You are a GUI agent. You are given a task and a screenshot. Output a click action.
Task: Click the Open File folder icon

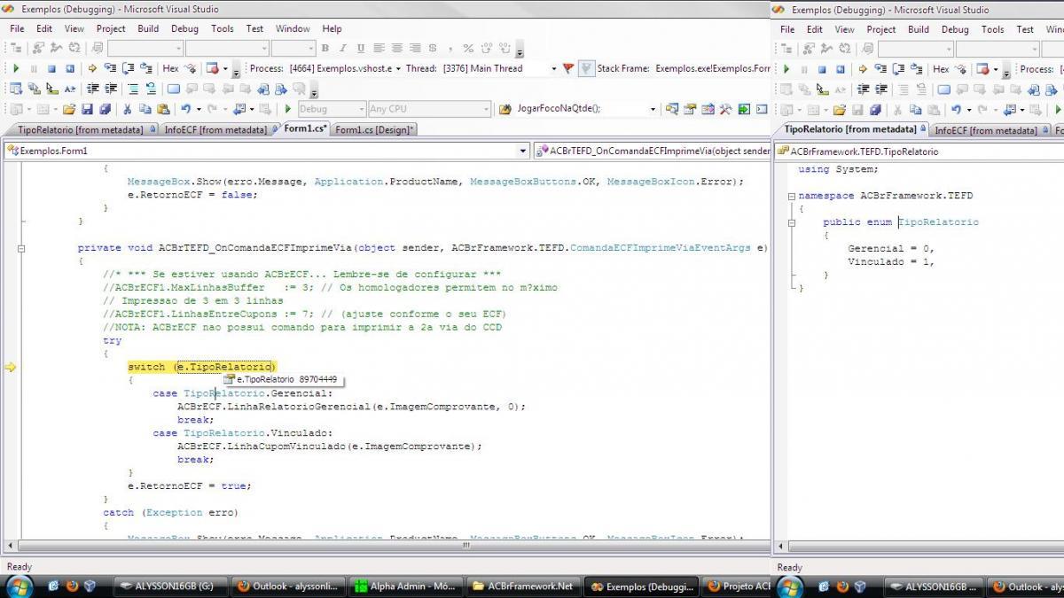(67, 109)
